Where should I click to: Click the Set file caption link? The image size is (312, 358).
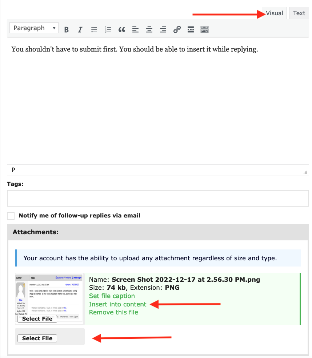click(112, 296)
